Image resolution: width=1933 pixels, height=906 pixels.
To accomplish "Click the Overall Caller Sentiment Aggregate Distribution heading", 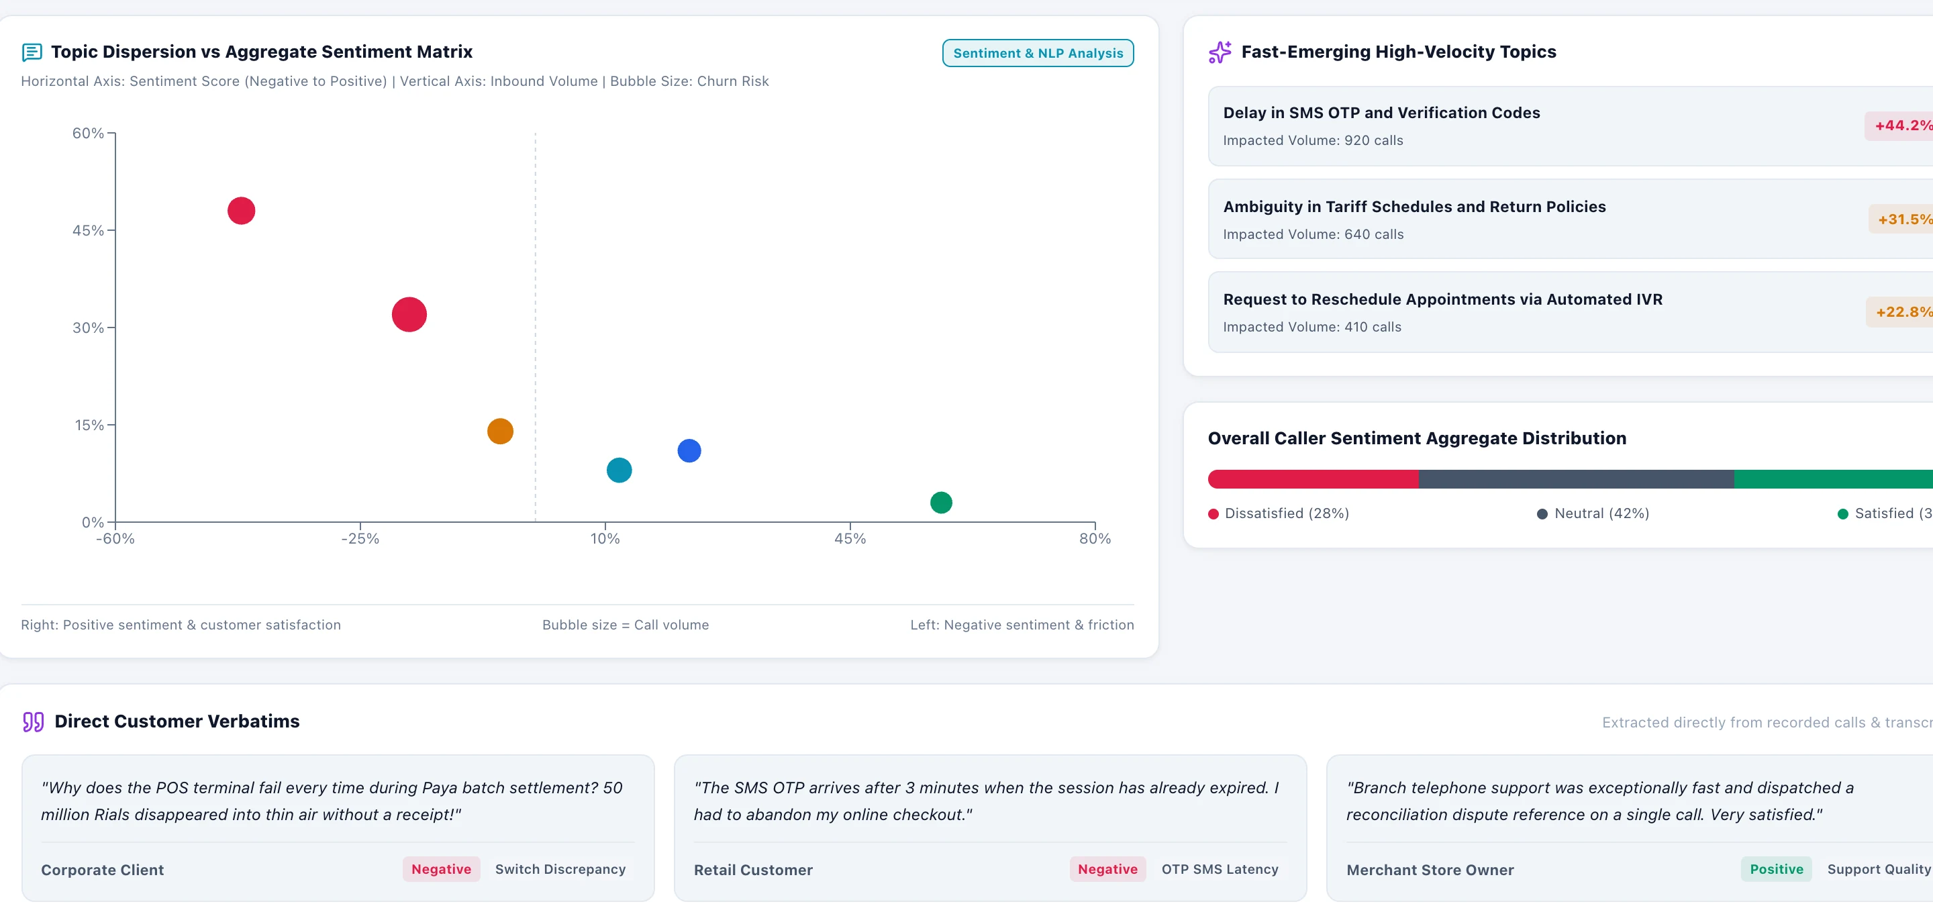I will tap(1418, 438).
